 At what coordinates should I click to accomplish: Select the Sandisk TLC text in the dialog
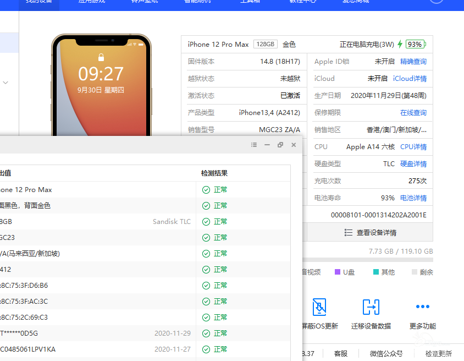tap(172, 222)
